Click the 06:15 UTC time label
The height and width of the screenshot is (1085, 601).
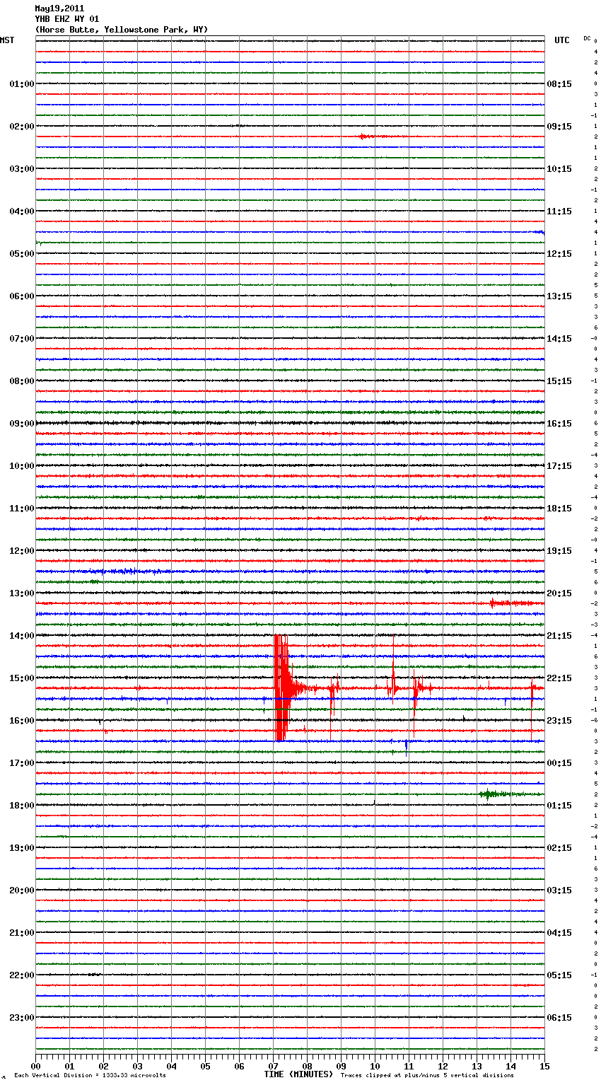pyautogui.click(x=559, y=1018)
